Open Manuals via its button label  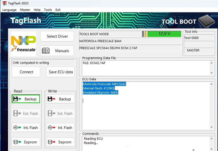click(x=62, y=51)
